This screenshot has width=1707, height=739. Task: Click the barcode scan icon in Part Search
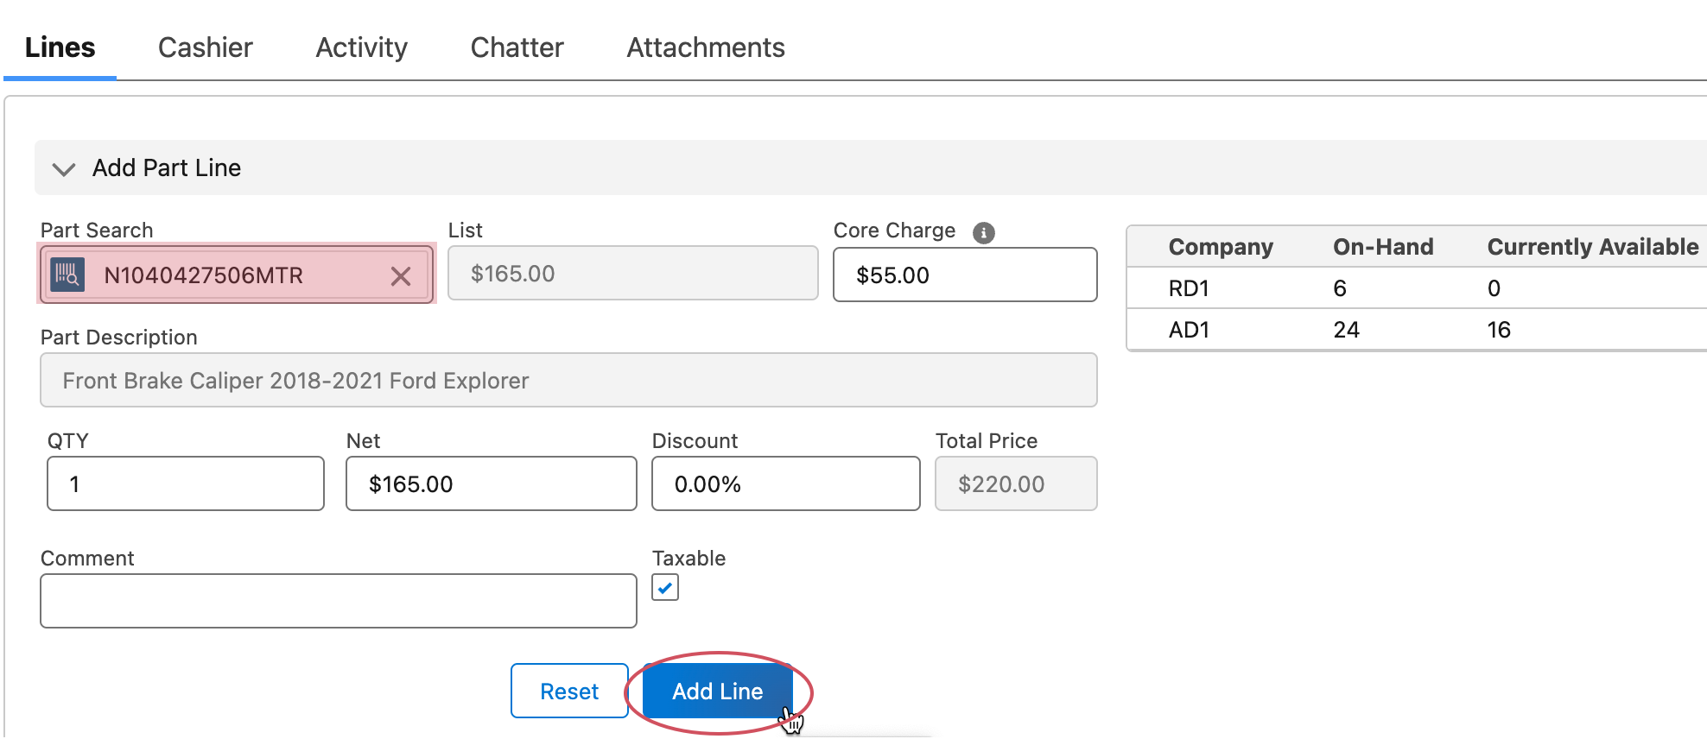67,275
